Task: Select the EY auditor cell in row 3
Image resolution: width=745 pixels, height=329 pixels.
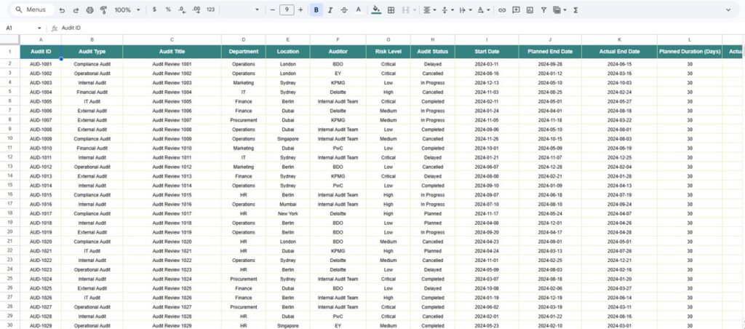Action: [x=338, y=74]
